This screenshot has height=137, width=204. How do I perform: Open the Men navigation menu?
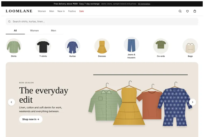tap(52, 11)
